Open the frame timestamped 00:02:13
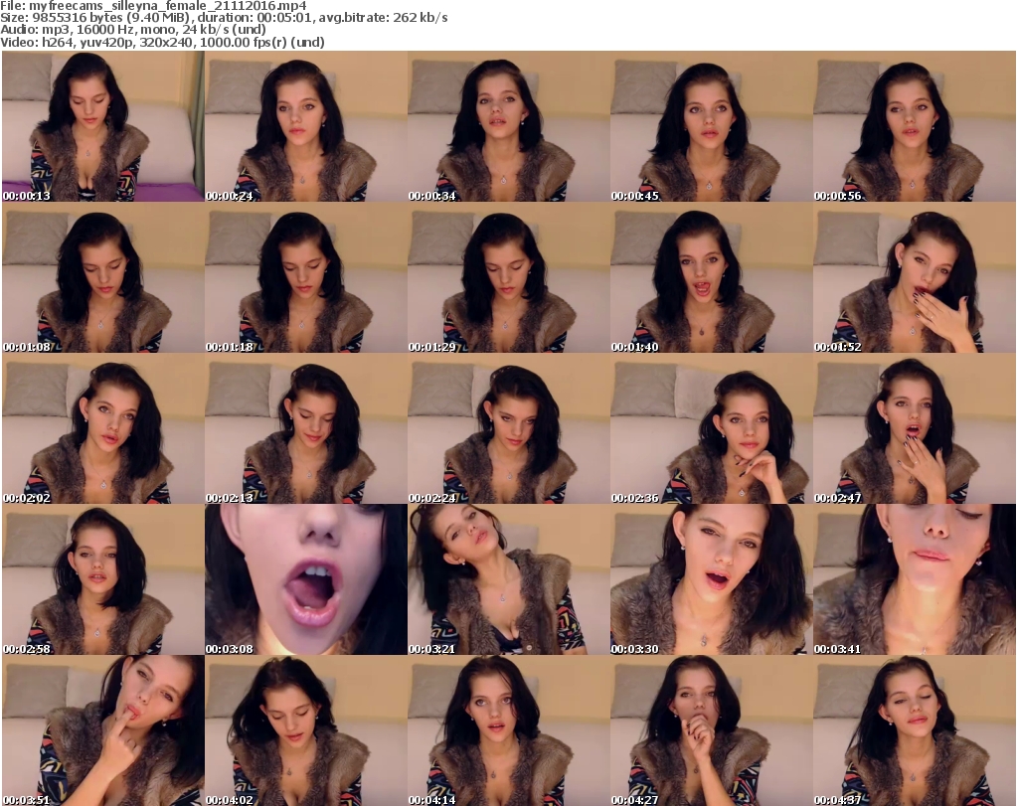1018x806 pixels. [x=306, y=428]
